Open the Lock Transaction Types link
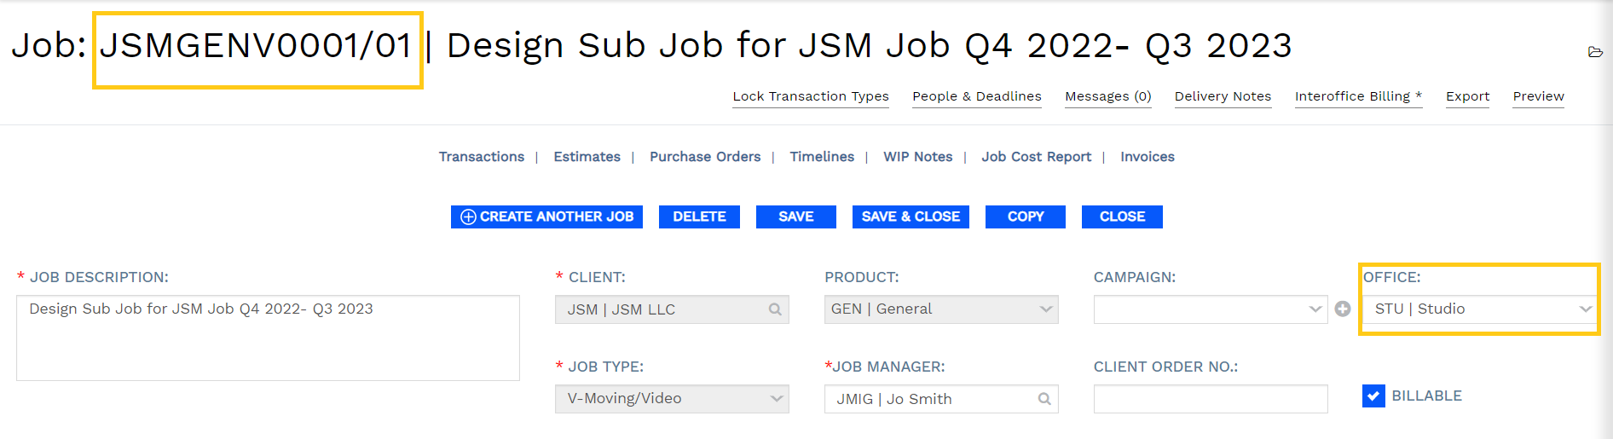This screenshot has width=1613, height=439. 811,96
